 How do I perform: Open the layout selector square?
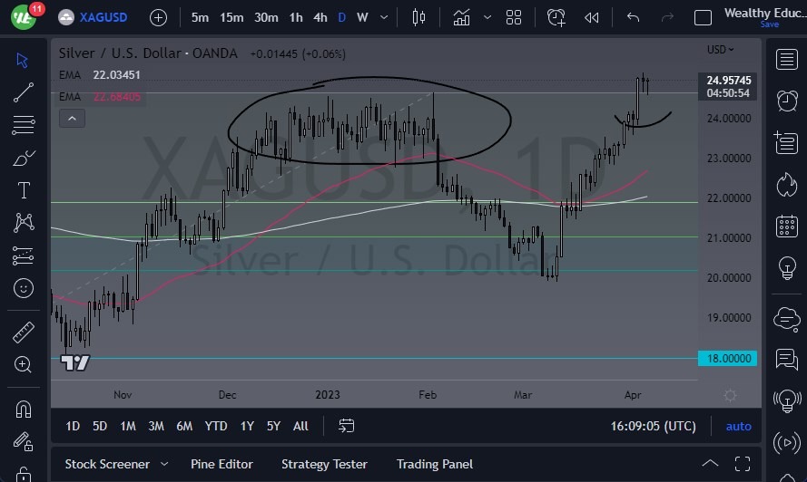(x=703, y=17)
